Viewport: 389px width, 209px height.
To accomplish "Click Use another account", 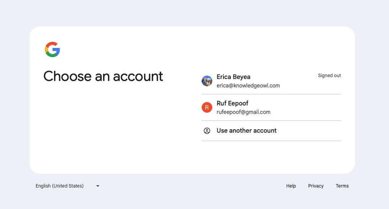I will (x=271, y=131).
